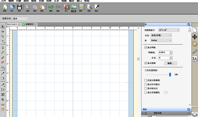The height and width of the screenshot is (117, 198).
Task: Select the brush tool
Action: (3, 57)
